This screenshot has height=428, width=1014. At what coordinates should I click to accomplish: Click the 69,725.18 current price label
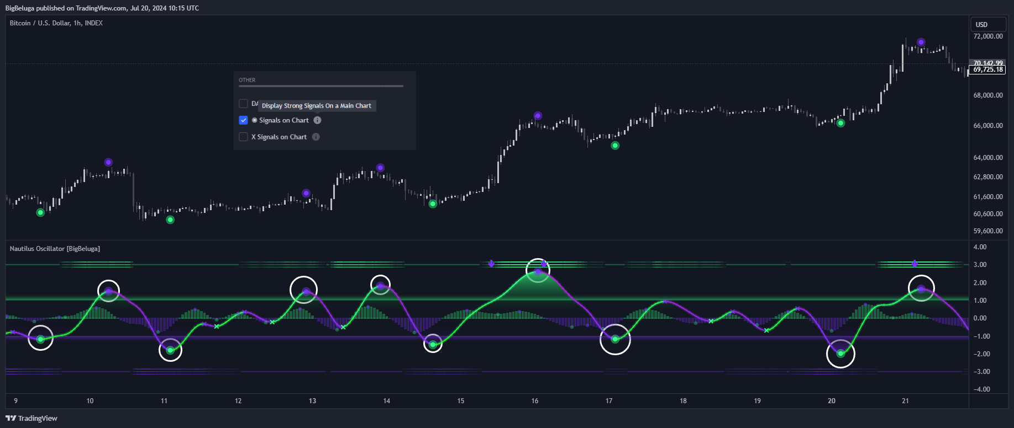click(988, 69)
